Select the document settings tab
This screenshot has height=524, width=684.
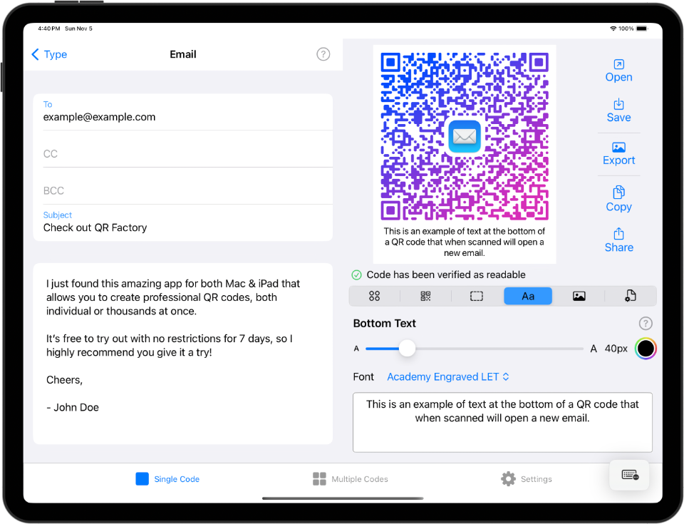point(631,296)
